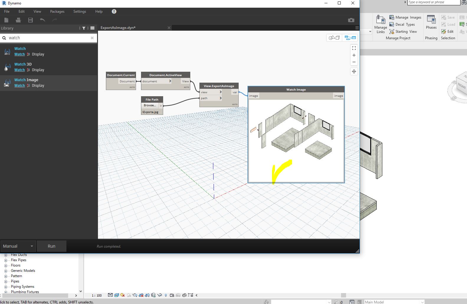The image size is (467, 304).
Task: Click the Manage Links icon in Revit ribbon
Action: click(381, 24)
